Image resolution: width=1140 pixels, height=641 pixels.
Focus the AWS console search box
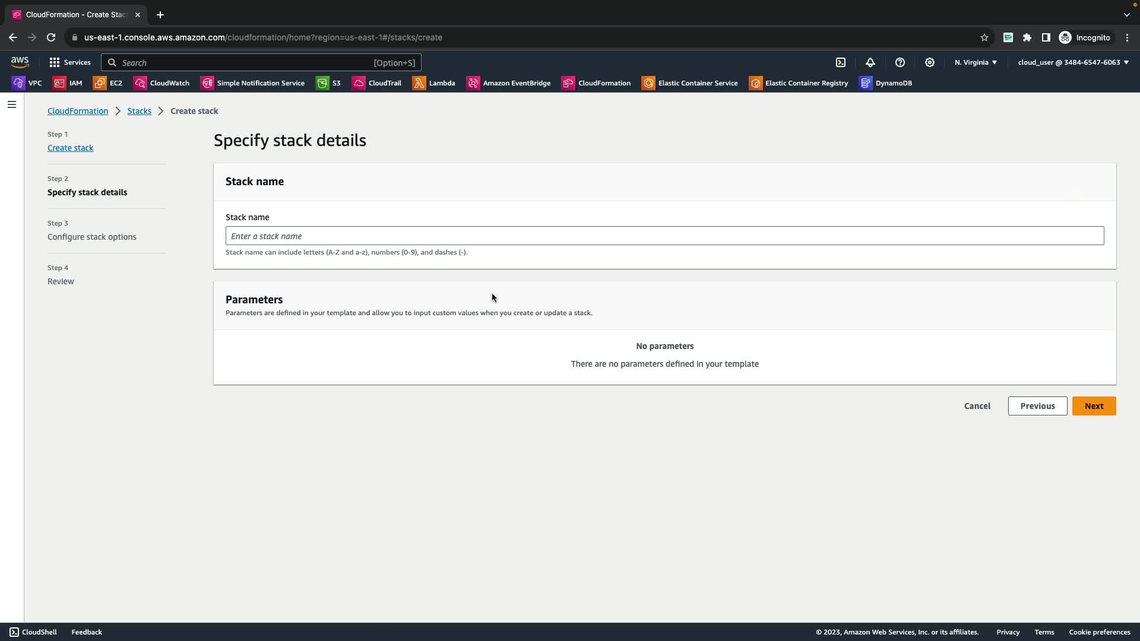pos(261,62)
